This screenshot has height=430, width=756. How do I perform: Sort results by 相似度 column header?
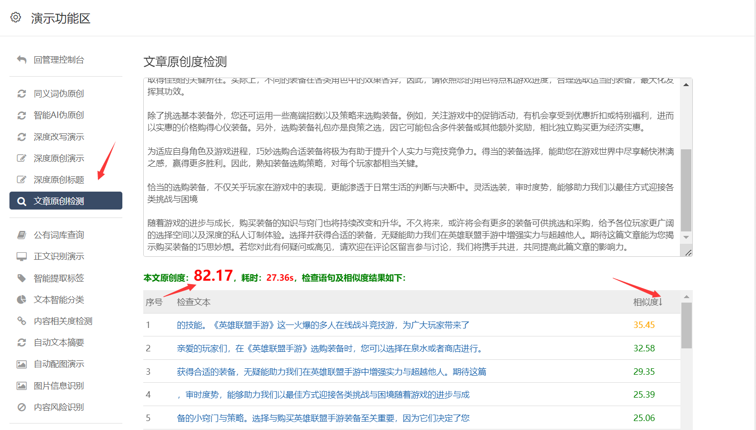648,302
